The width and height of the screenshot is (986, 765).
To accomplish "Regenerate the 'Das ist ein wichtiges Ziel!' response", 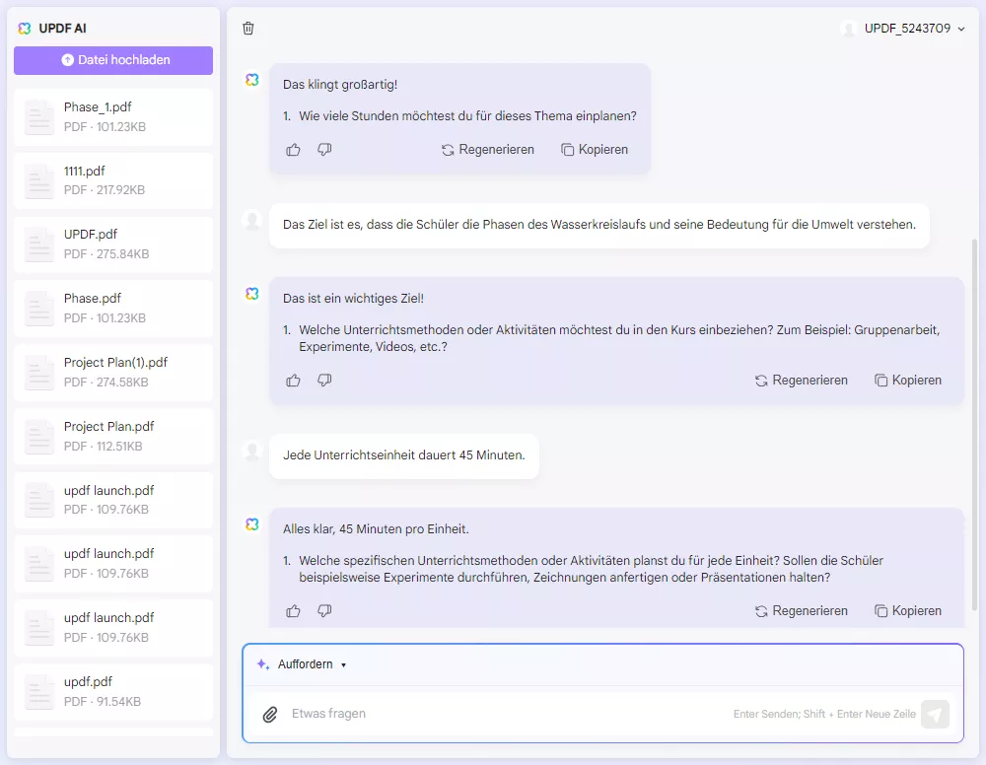I will click(801, 381).
